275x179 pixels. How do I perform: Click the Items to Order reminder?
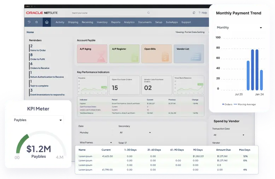pyautogui.click(x=38, y=50)
